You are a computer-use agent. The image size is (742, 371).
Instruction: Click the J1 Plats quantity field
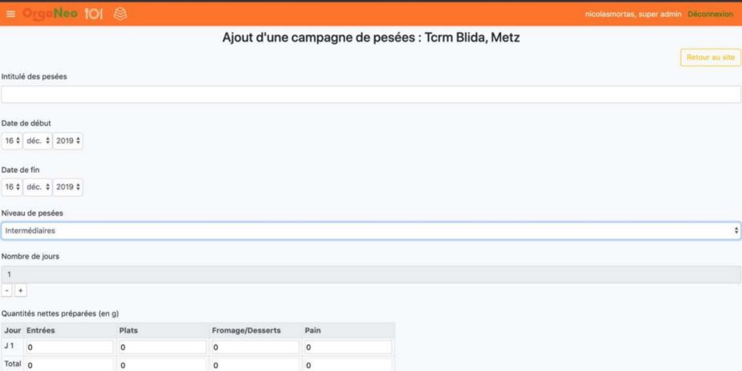coord(163,348)
